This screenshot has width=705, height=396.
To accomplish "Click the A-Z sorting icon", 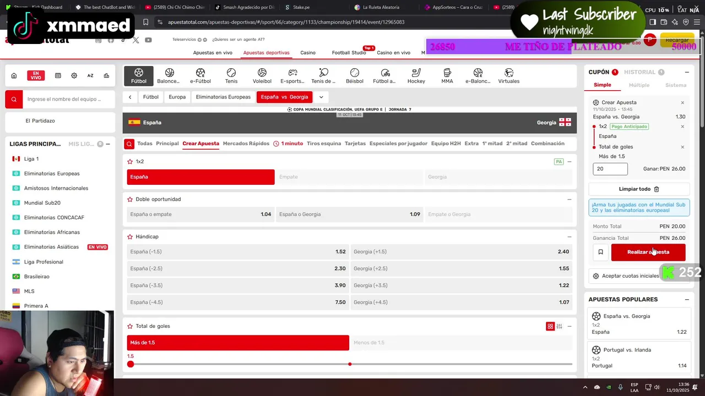I will click(90, 75).
